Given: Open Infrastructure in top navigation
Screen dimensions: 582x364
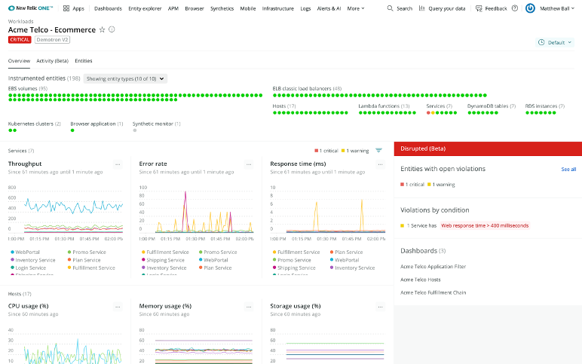Looking at the screenshot, I should coord(277,8).
